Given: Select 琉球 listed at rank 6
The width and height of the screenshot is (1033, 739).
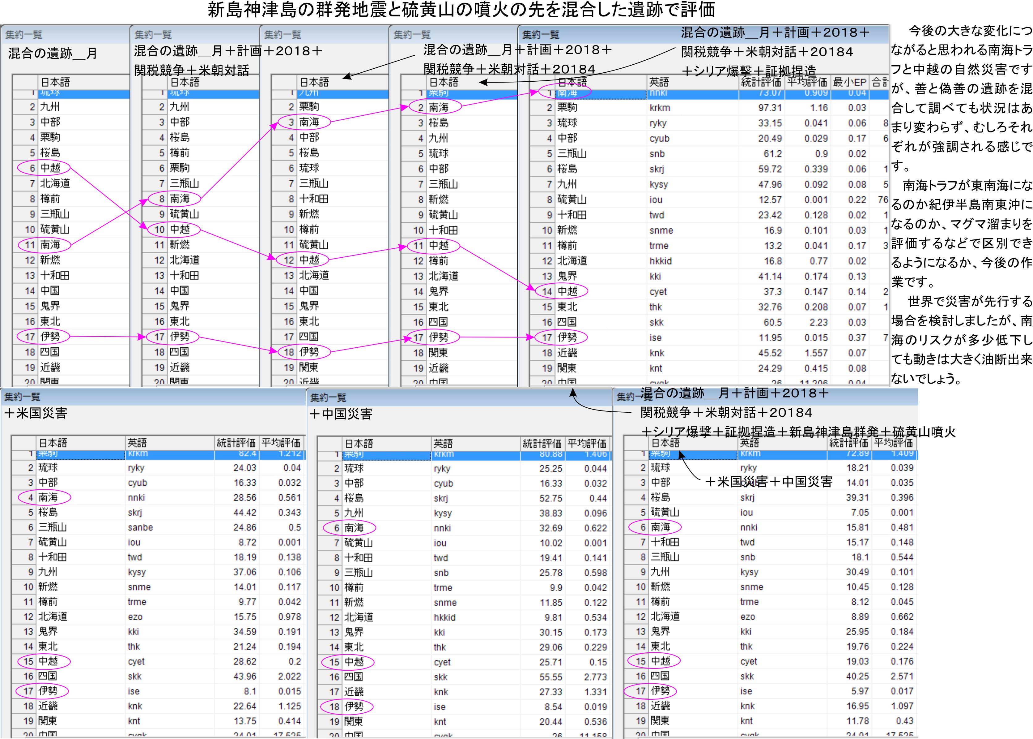Looking at the screenshot, I should (309, 168).
